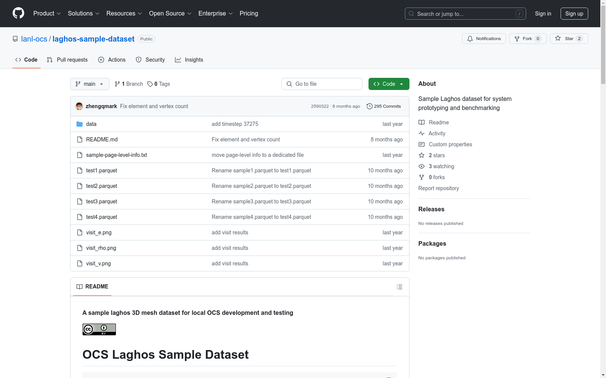The height and width of the screenshot is (378, 606).
Task: Click the book icon next to Readme
Action: pyautogui.click(x=422, y=122)
